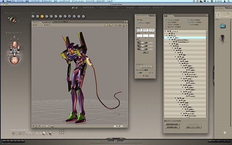Click ドキュメントを閉じる in preview window

[x=61, y=22]
